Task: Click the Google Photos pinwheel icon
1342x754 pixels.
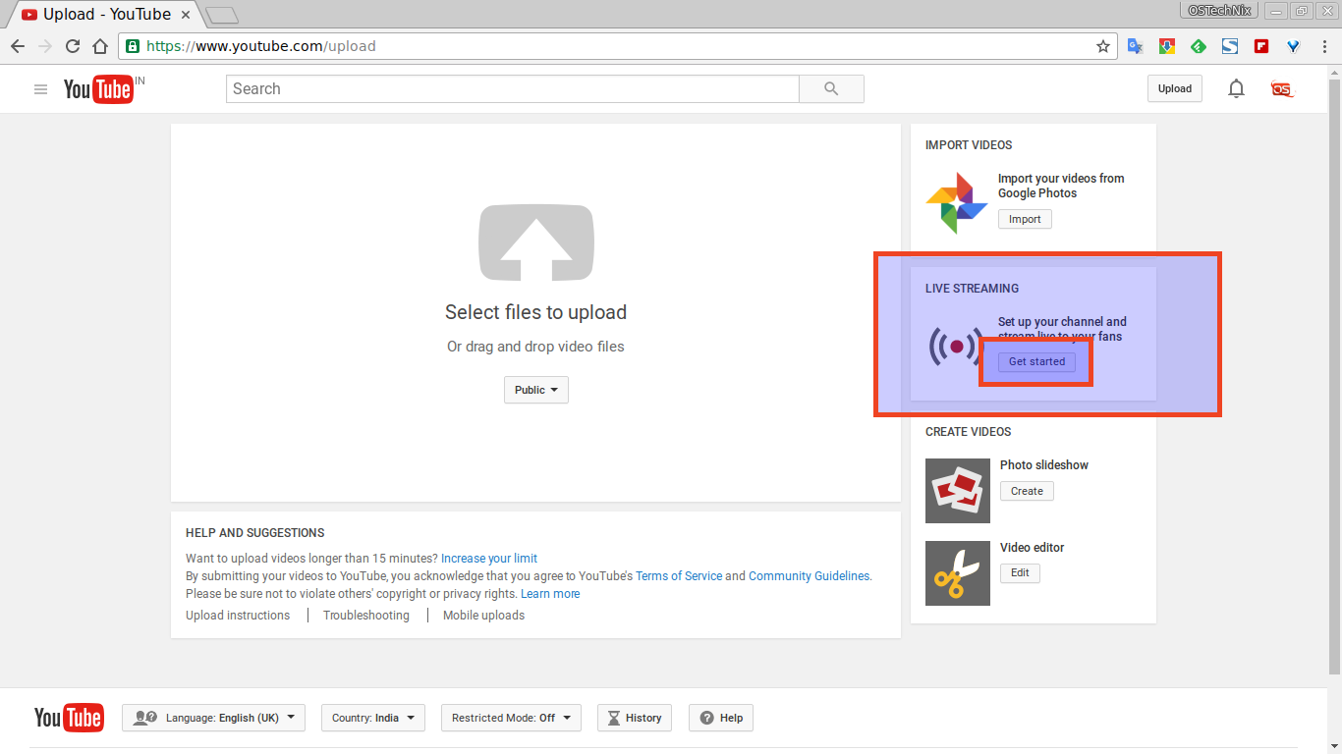Action: coord(956,203)
